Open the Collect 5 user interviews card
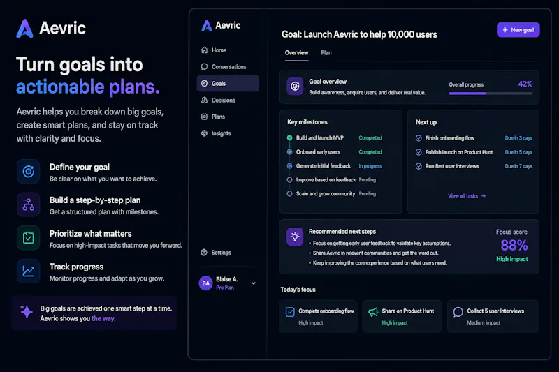Screen dimensions: 559x372 click(493, 316)
